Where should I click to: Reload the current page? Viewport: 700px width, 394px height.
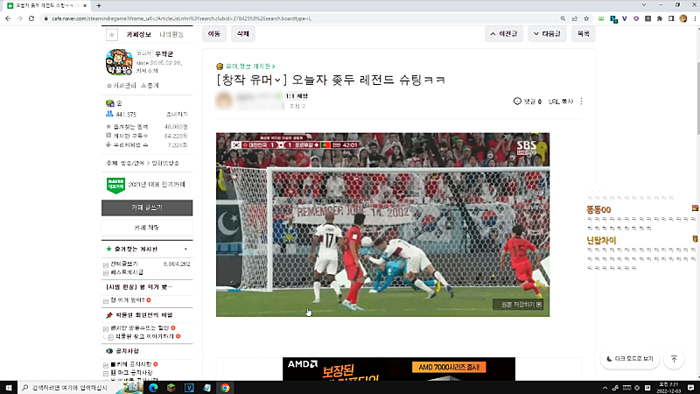point(31,18)
